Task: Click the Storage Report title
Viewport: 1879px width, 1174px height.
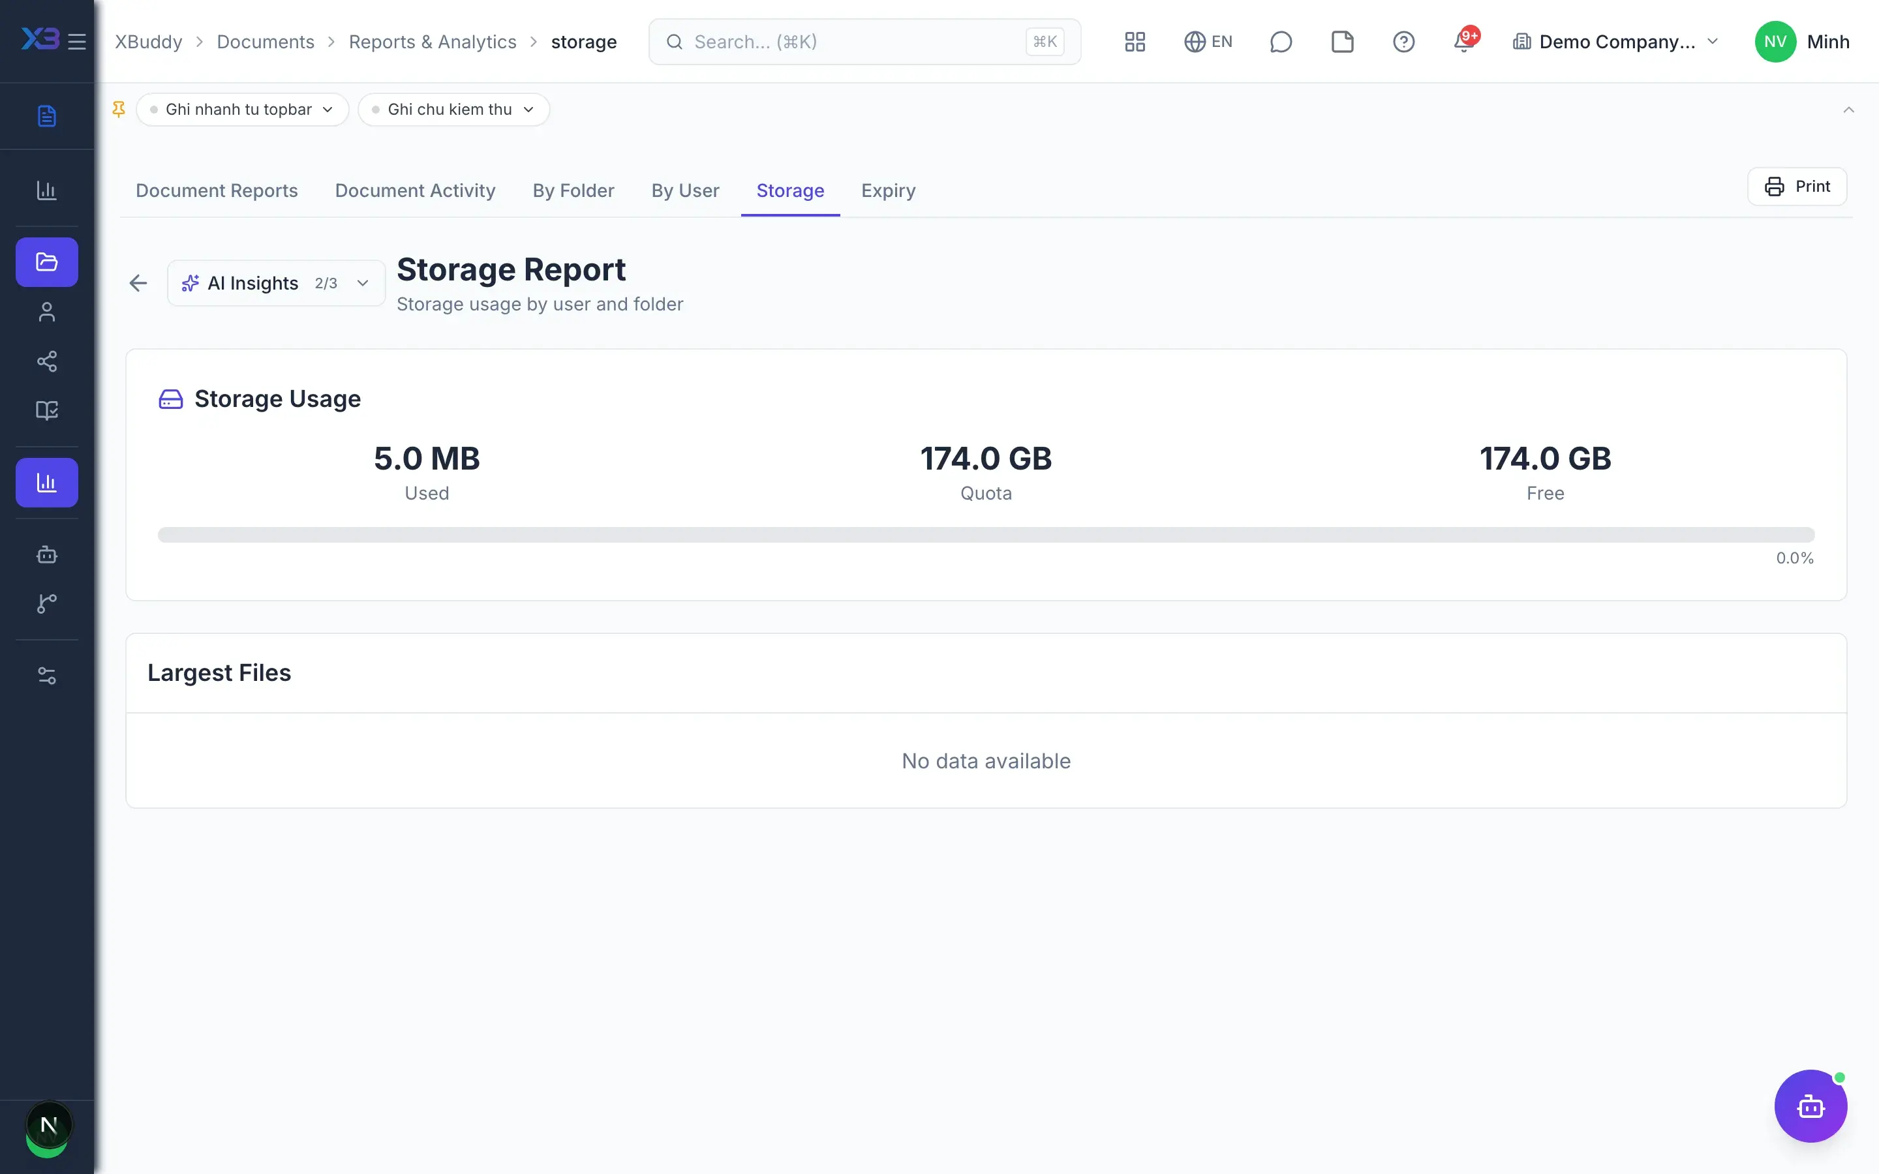Action: tap(511, 269)
